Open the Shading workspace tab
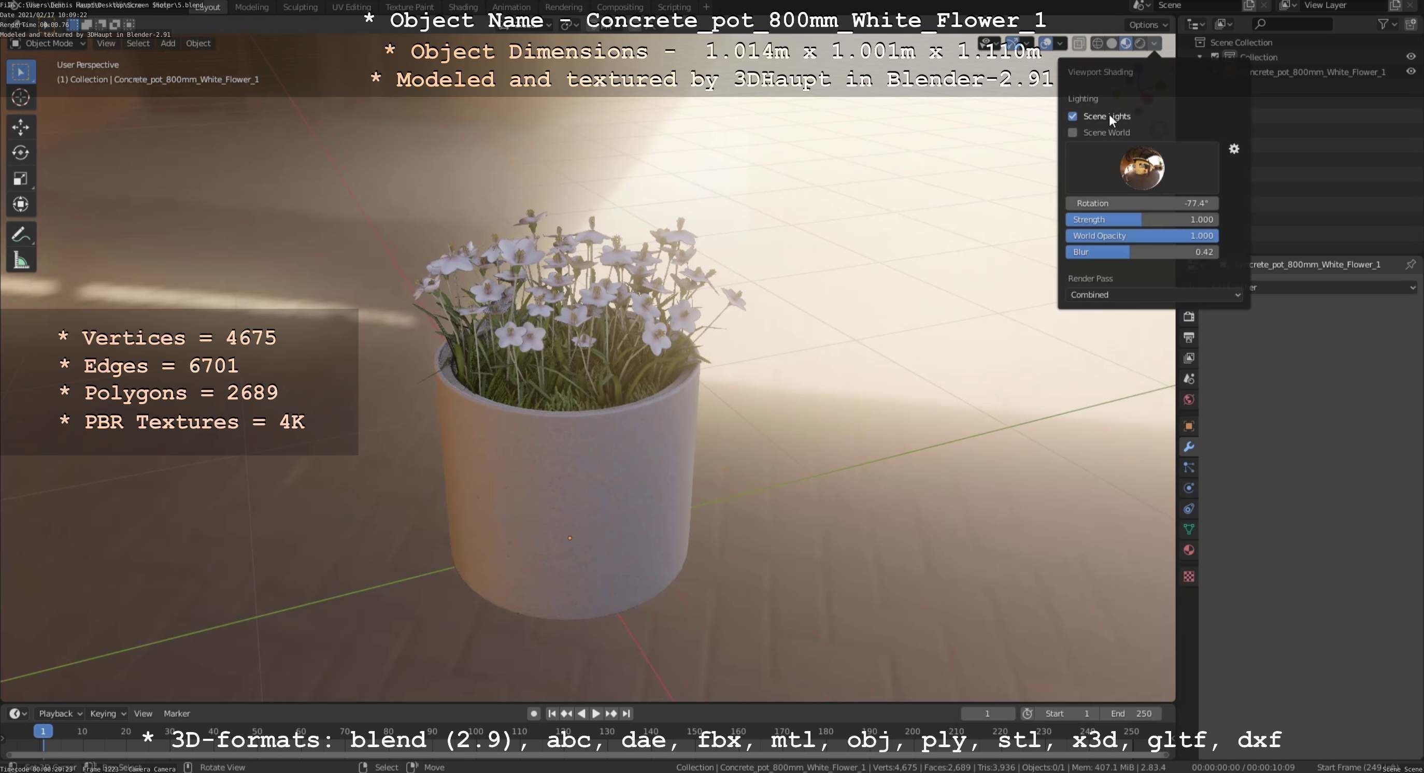 pyautogui.click(x=463, y=7)
